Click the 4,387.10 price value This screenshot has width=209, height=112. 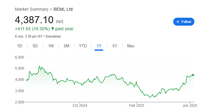34,20
